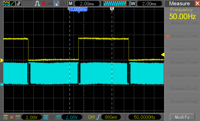The height and width of the screenshot is (121, 200).
Task: Click the M main timebase label
Action: 71,4
